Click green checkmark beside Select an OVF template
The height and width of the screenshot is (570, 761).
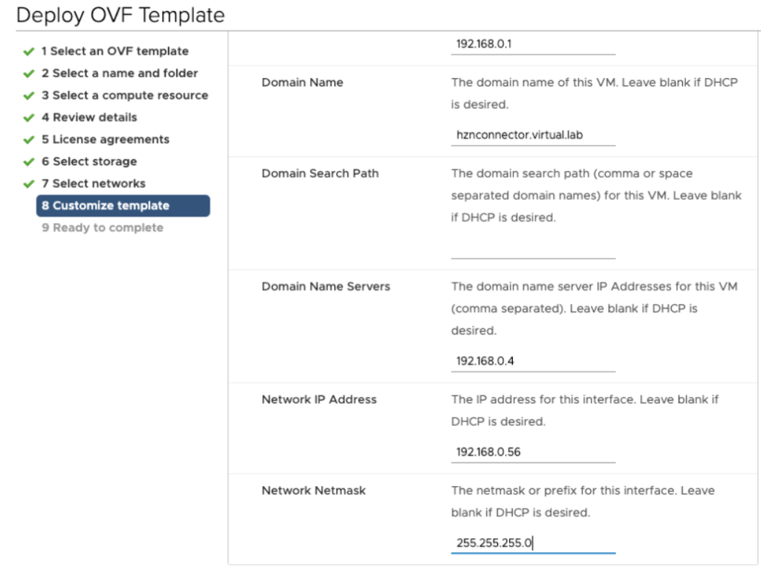(29, 52)
